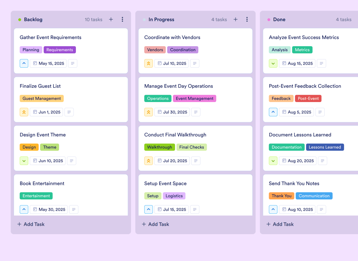Select the Backlog column title
The width and height of the screenshot is (358, 261).
[33, 19]
